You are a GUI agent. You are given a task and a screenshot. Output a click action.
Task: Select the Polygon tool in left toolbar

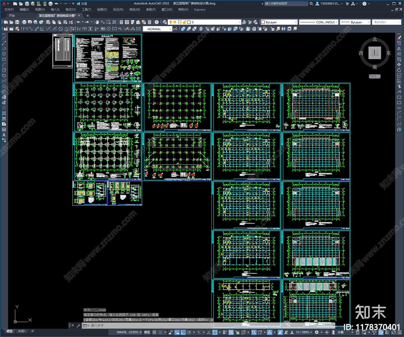4,54
